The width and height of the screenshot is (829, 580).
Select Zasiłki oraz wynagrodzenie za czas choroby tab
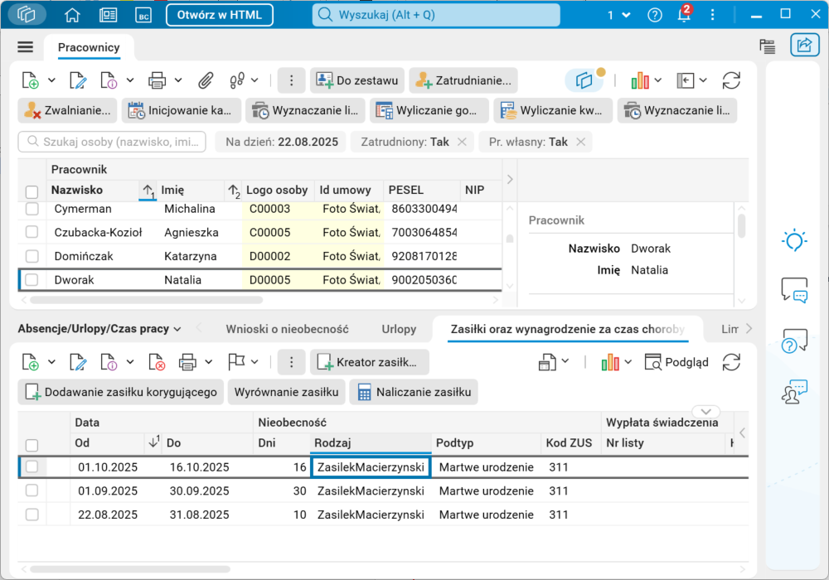pos(567,329)
